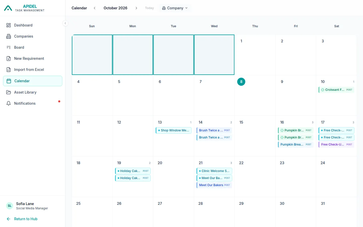The width and height of the screenshot is (363, 227).
Task: Click the Import from Excel sheet icon
Action: tap(9, 70)
